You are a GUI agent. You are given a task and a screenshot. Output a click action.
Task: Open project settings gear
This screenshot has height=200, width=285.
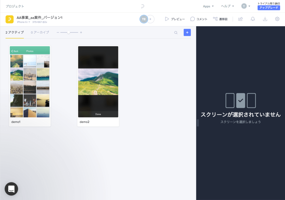(277, 19)
